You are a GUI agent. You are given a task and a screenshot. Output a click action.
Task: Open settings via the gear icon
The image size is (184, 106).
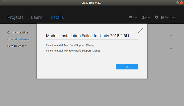tap(156, 17)
